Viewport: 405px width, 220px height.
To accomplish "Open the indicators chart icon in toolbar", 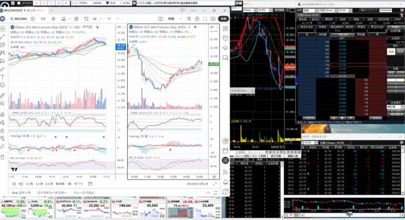I will click(x=63, y=19).
